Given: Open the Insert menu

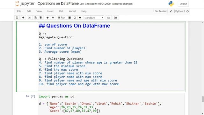Looking at the screenshot, I should pos(50,11).
